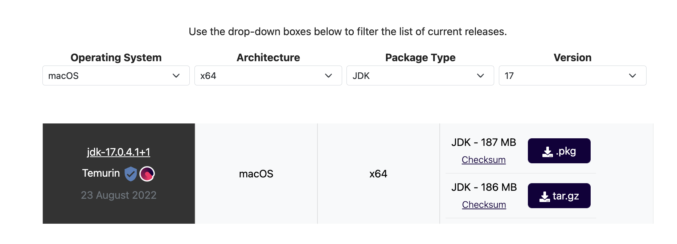
Task: Open the Architecture x64 dropdown
Action: tap(268, 76)
